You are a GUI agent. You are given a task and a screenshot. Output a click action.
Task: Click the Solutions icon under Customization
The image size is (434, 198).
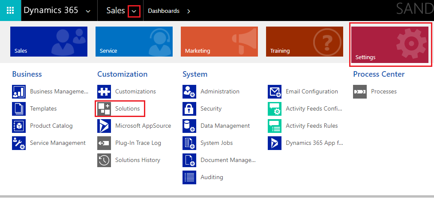point(104,109)
